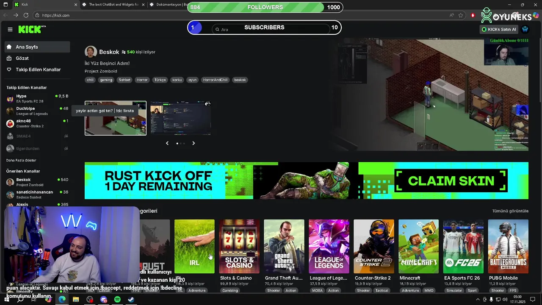Open File Explorer from the taskbar
This screenshot has width=542, height=305.
[x=76, y=299]
